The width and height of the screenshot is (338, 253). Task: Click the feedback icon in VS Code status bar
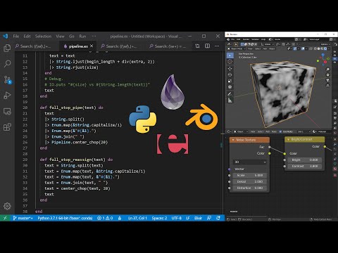tap(209, 218)
